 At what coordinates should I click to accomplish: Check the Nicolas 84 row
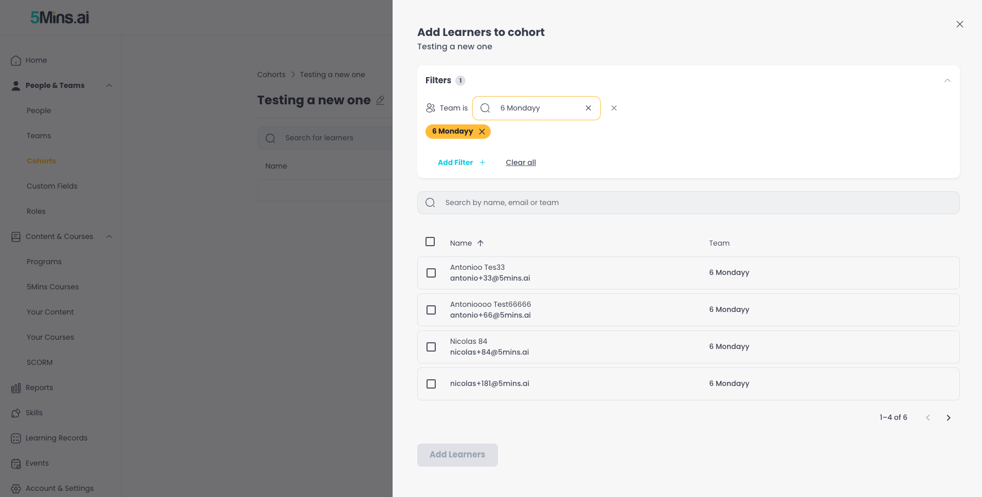tap(431, 347)
